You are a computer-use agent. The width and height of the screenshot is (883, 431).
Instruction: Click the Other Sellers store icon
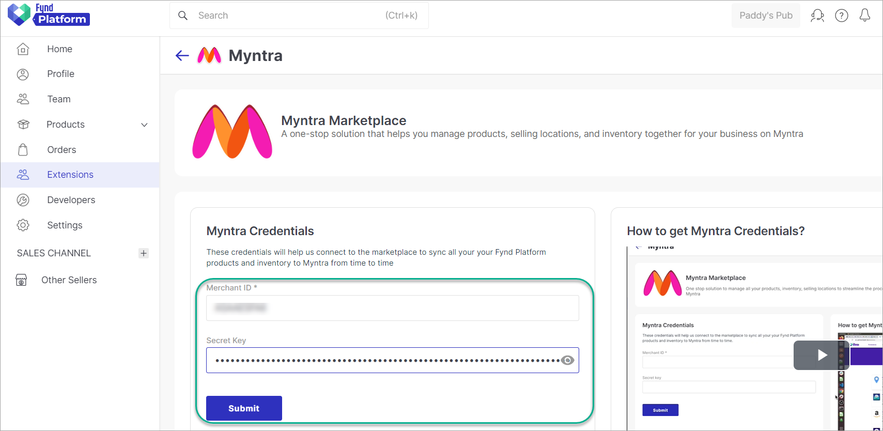tap(21, 280)
